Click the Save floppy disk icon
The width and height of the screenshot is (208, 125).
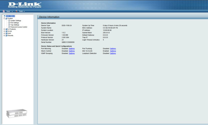(4, 11)
